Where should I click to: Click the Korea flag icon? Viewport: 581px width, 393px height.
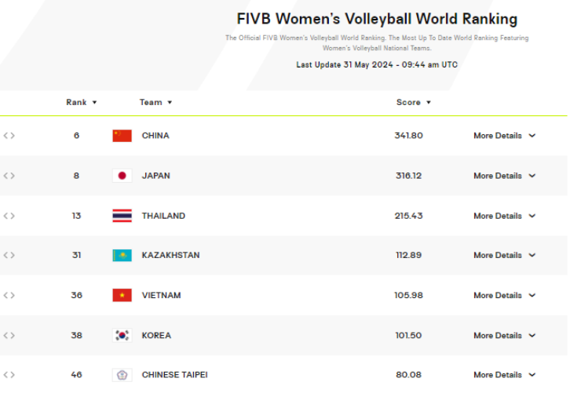click(122, 335)
